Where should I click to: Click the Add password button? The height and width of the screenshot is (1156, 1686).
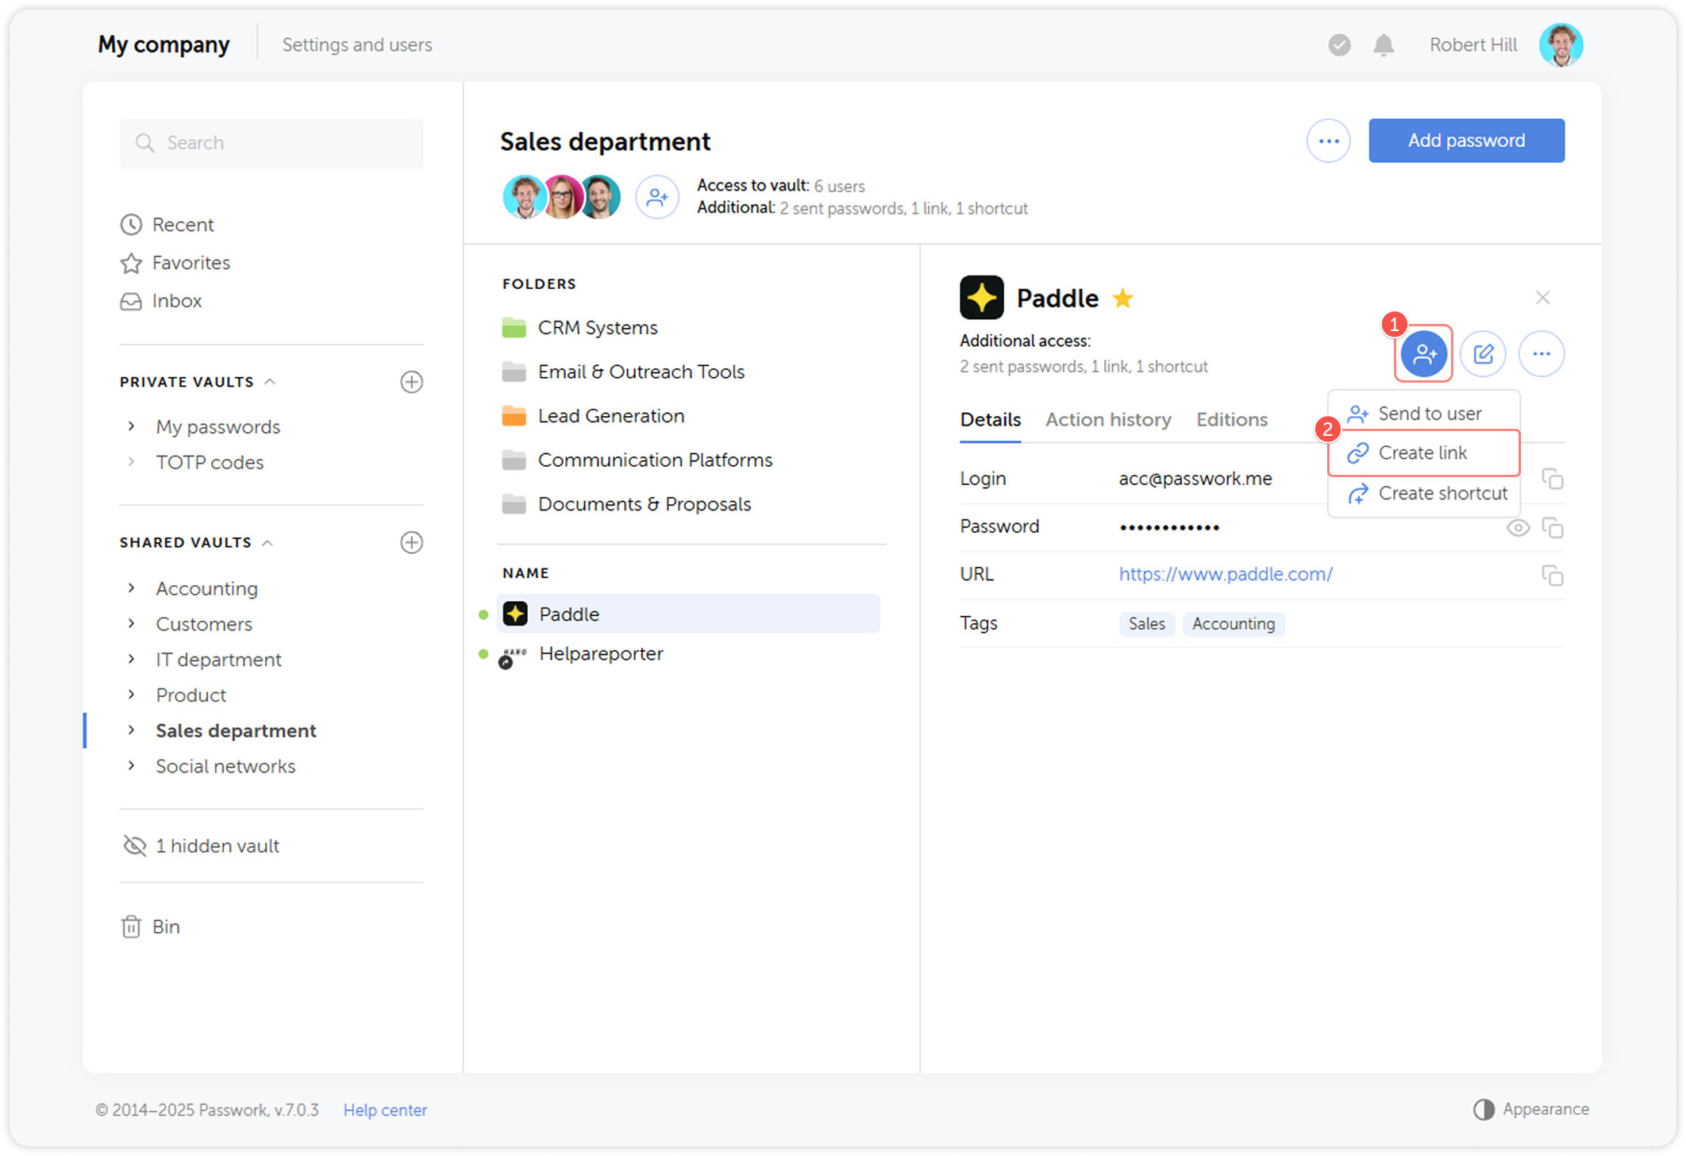pyautogui.click(x=1466, y=140)
